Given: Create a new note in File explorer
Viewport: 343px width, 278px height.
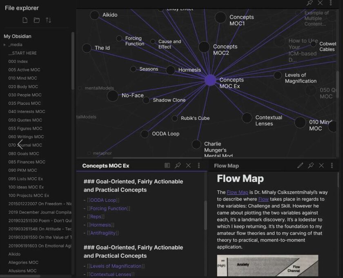Looking at the screenshot, I should point(25,20).
